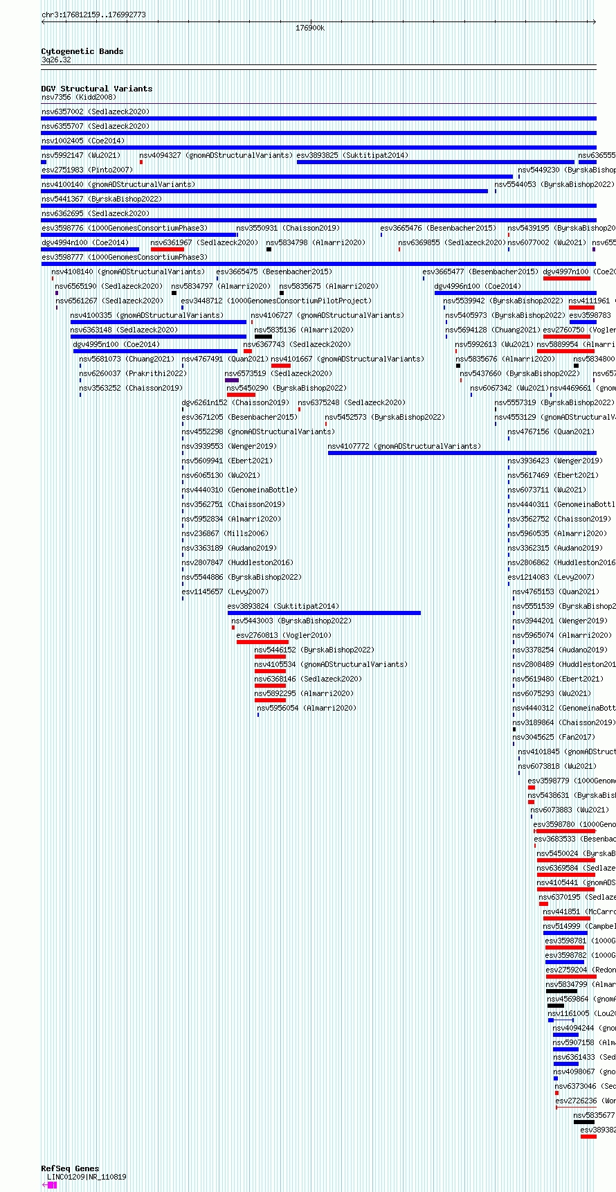Click nsv6368146 (Sedlazeck2020) label
616x1192 pixels.
click(x=308, y=679)
